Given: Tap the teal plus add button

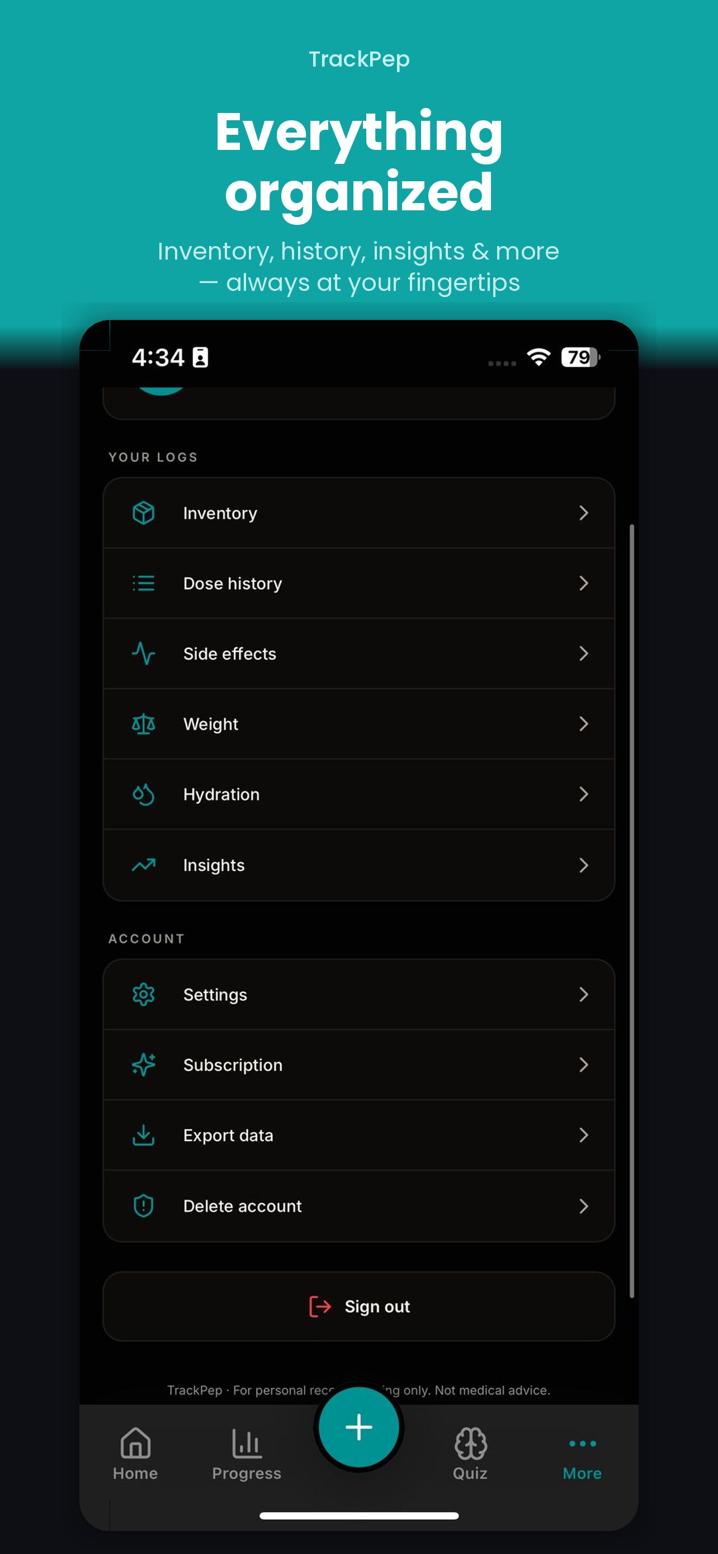Looking at the screenshot, I should coord(358,1426).
